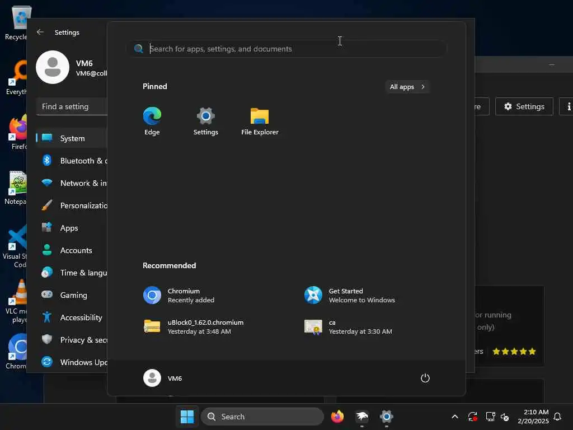Image resolution: width=573 pixels, height=430 pixels.
Task: Click the Windows Start button on taskbar
Action: 187,417
